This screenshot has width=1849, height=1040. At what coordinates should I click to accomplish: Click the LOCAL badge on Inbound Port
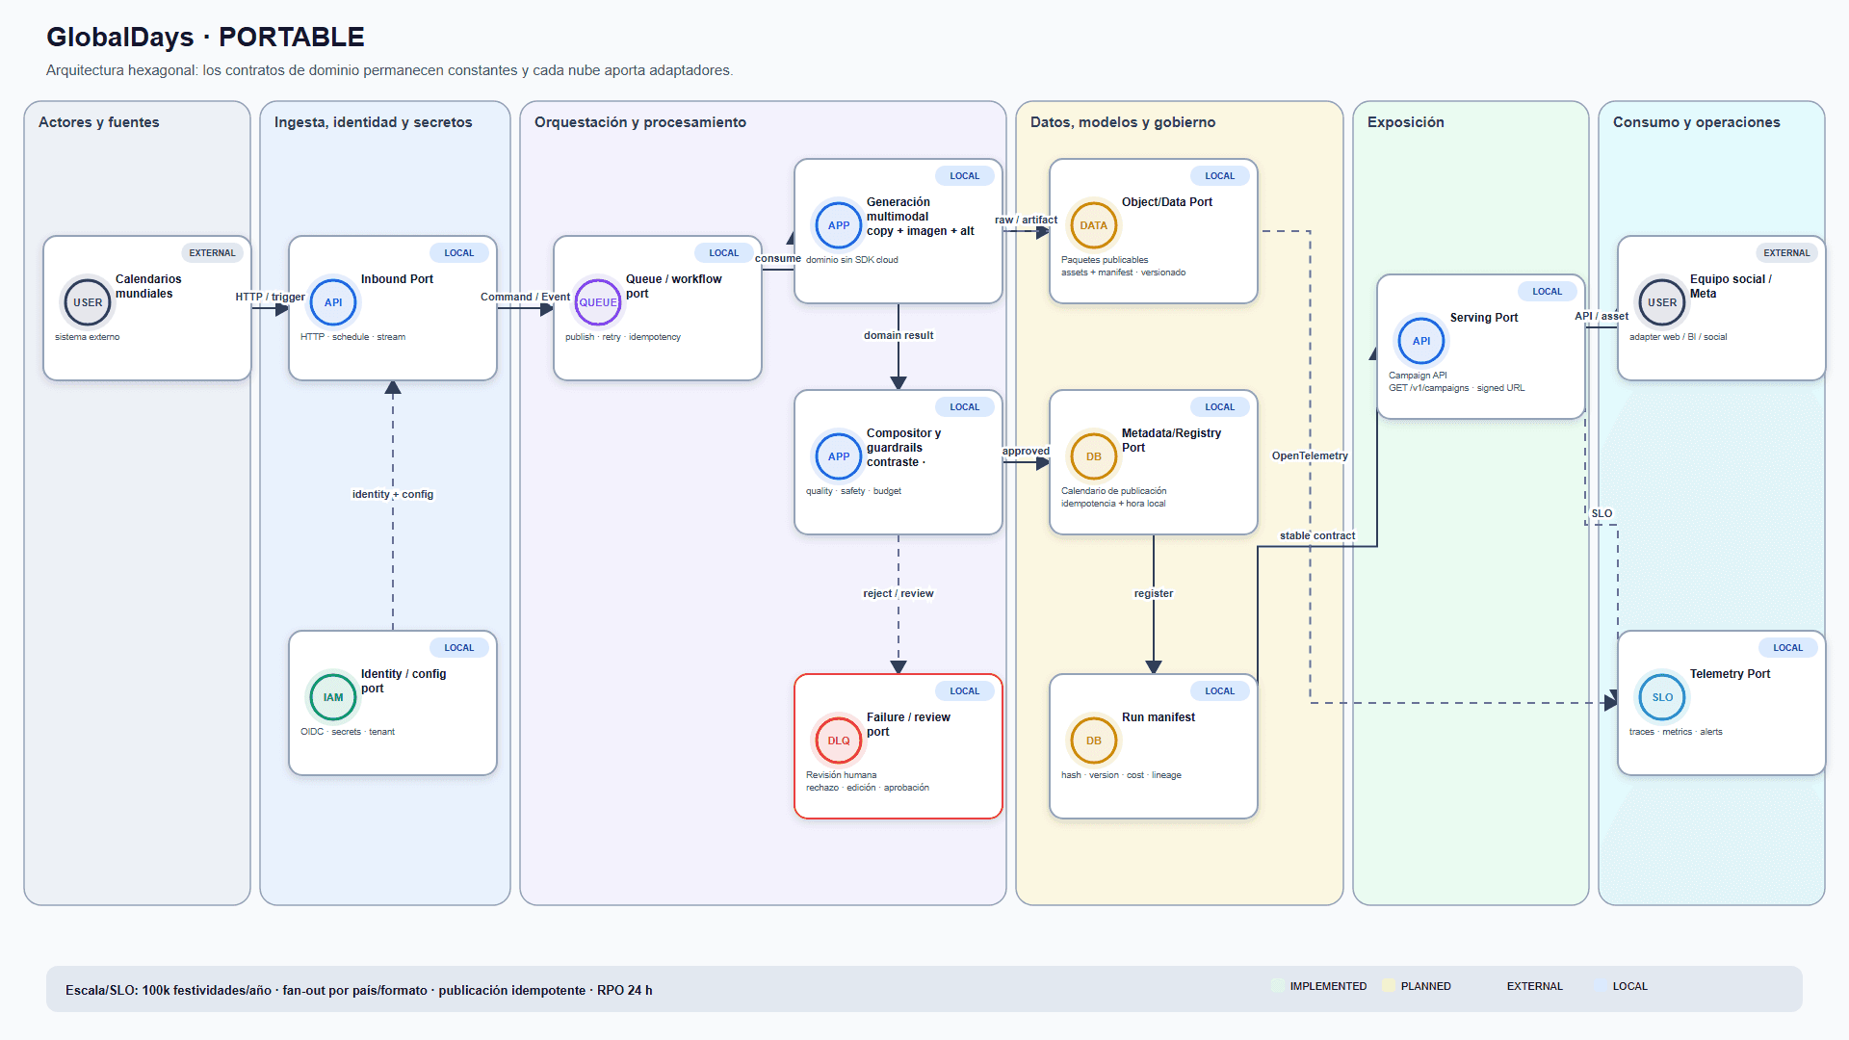coord(459,253)
